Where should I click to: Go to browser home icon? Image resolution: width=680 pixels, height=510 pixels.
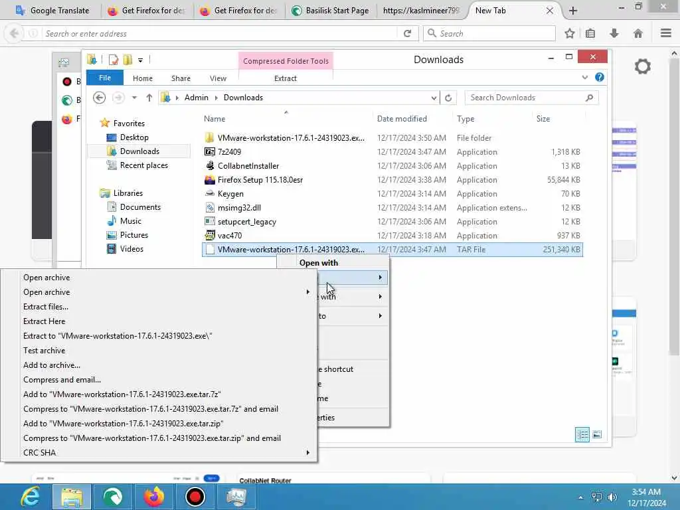click(638, 33)
